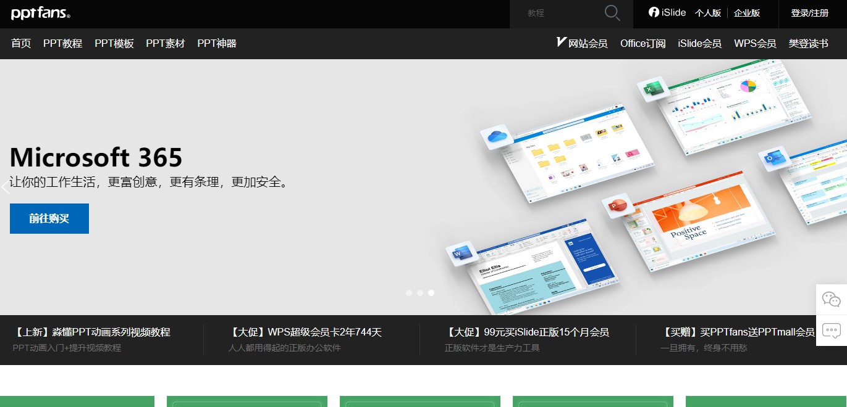Open 【大促】99元买iSlide正版15个月会员 promo
This screenshot has width=847, height=407.
pyautogui.click(x=527, y=332)
